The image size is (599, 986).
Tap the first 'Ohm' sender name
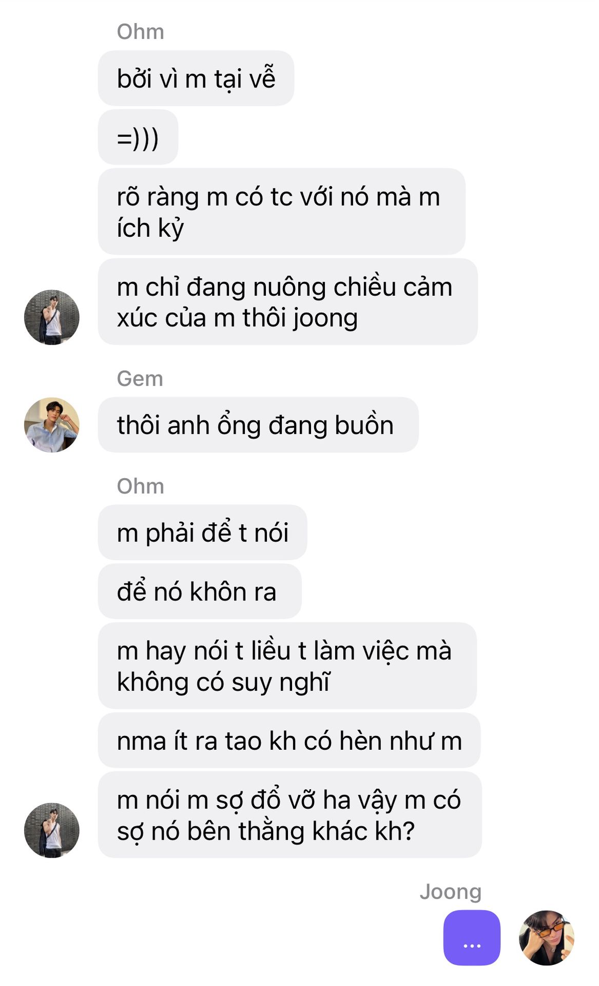(x=141, y=32)
